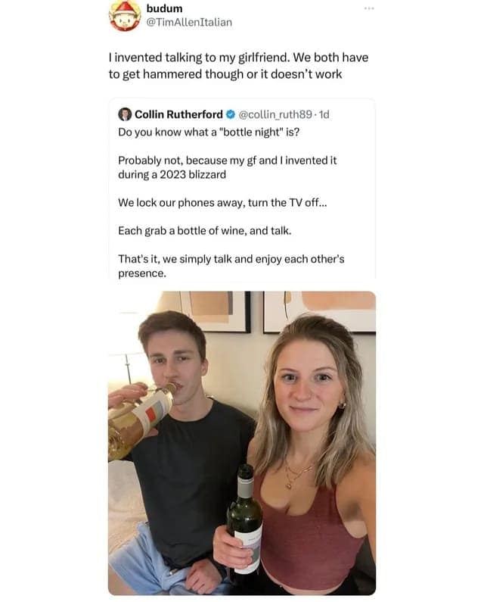Click the "Each grab a bottle of wine" line
This screenshot has height=602, width=484.
(204, 230)
